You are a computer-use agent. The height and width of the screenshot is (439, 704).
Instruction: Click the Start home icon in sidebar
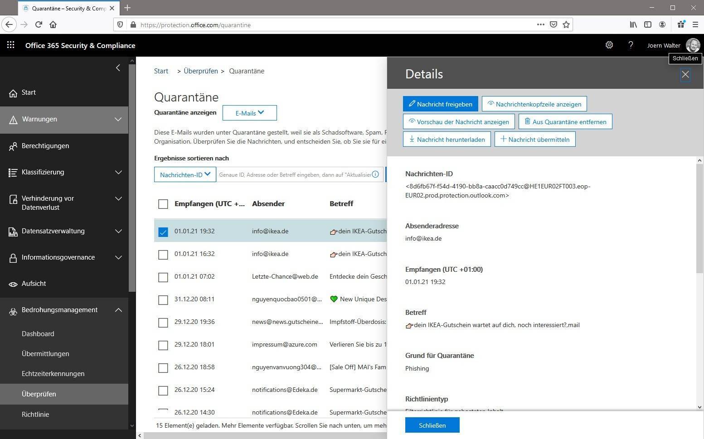(13, 93)
